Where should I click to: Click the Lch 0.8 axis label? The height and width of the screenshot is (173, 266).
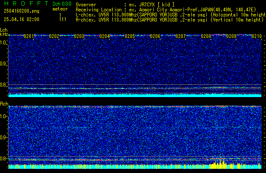pos(3,85)
